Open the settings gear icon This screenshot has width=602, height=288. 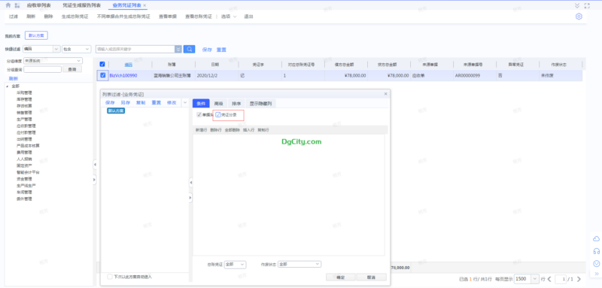(579, 17)
